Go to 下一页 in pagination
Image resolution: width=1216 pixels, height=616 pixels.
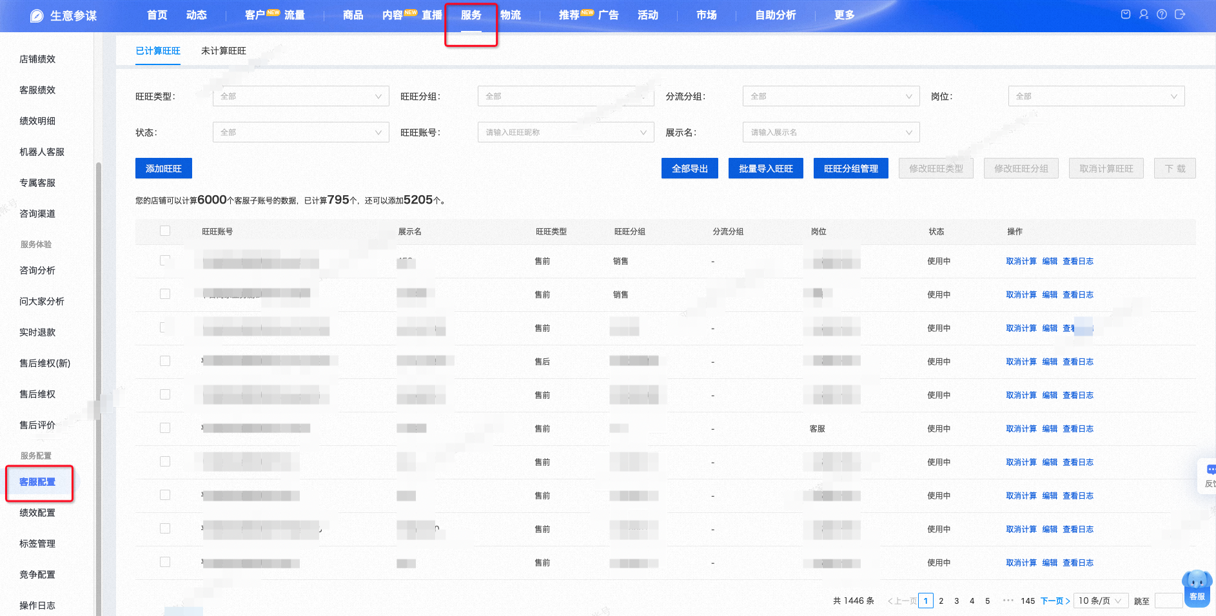point(1055,601)
